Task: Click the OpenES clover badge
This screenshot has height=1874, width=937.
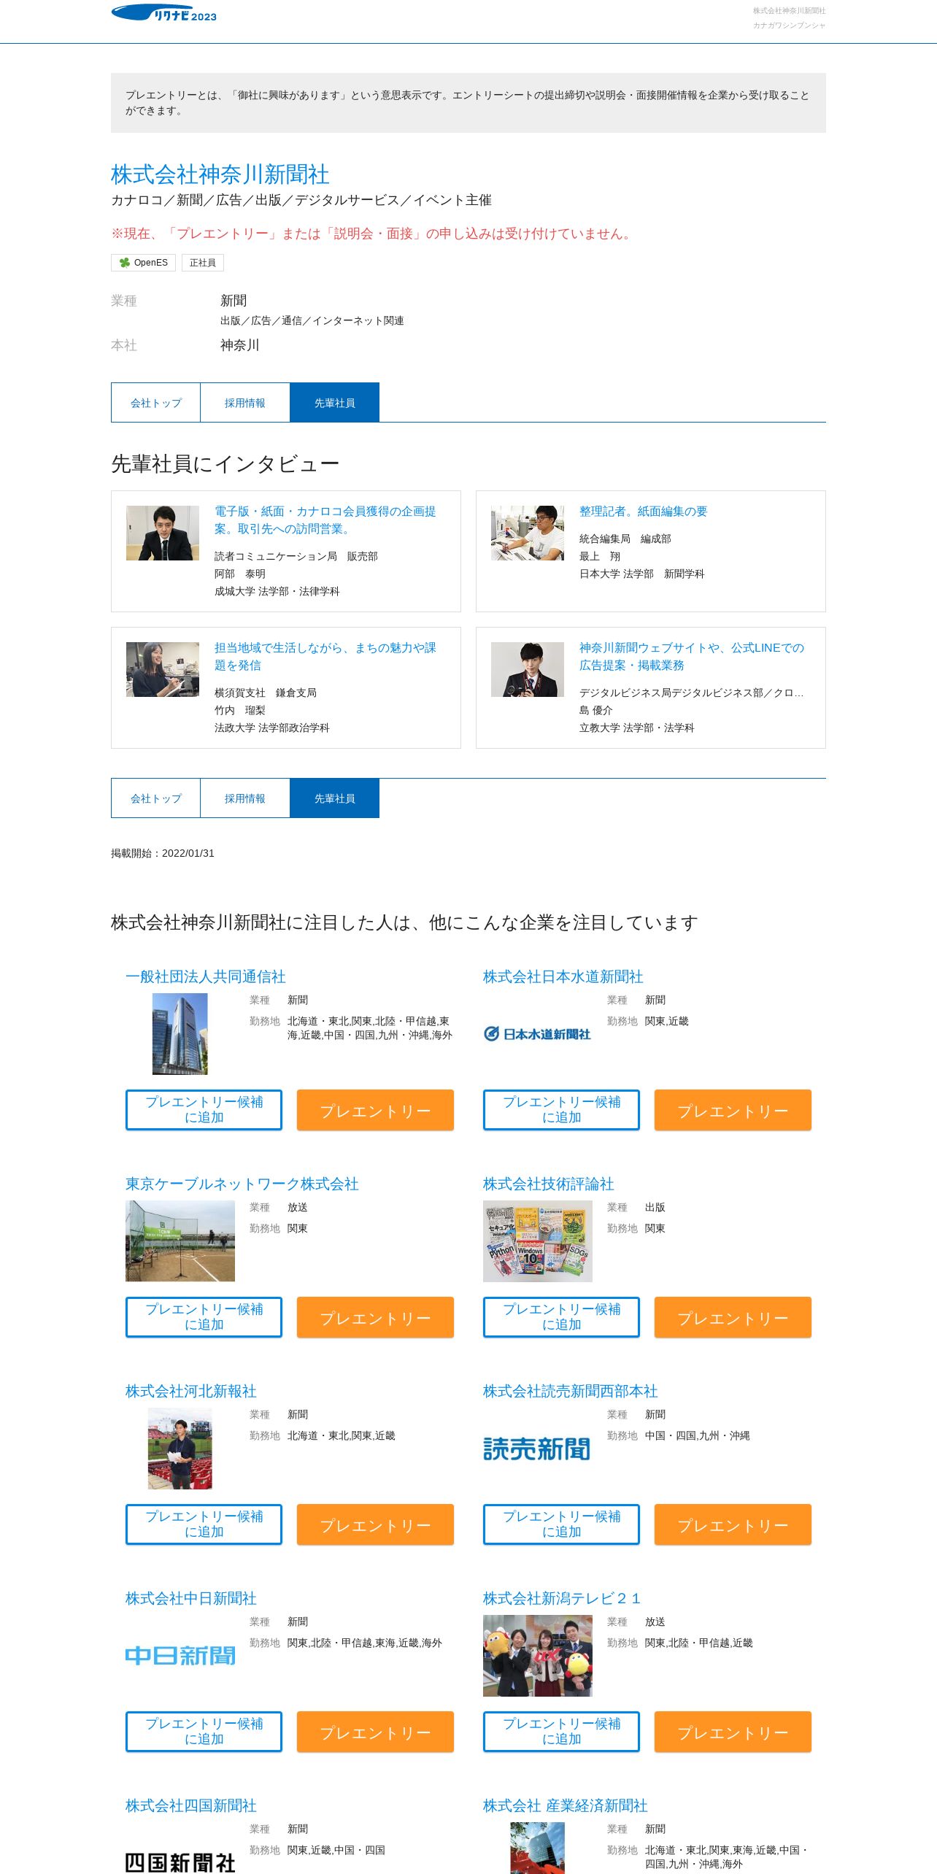Action: tap(144, 263)
